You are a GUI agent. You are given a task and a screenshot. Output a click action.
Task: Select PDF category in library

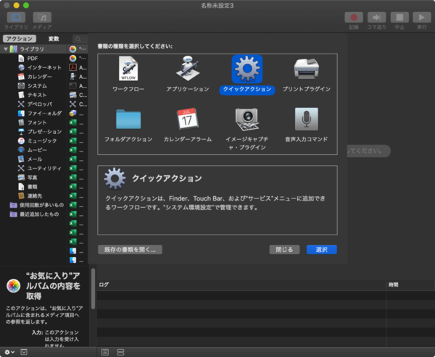tap(33, 58)
